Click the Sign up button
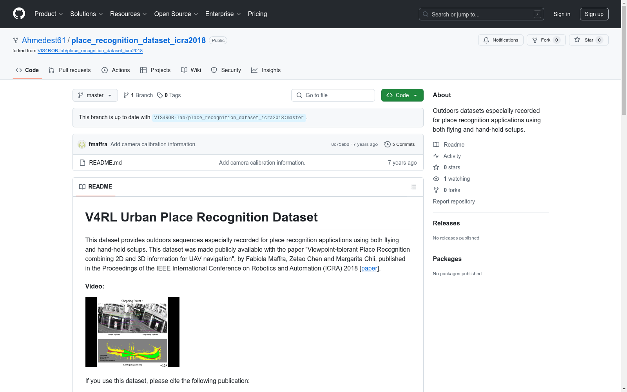Image resolution: width=627 pixels, height=392 pixels. click(594, 14)
